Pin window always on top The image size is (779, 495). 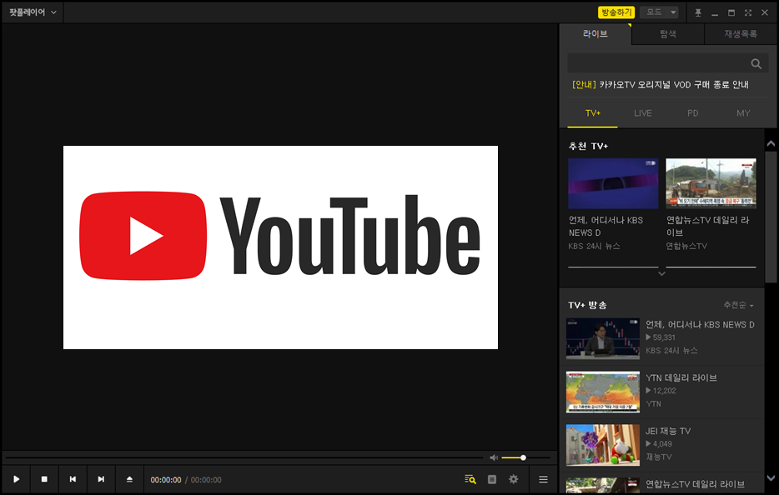(x=698, y=12)
